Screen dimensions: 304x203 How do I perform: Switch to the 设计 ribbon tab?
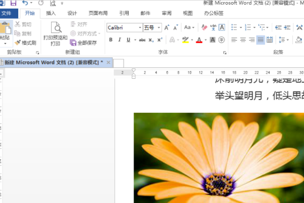[x=72, y=13]
